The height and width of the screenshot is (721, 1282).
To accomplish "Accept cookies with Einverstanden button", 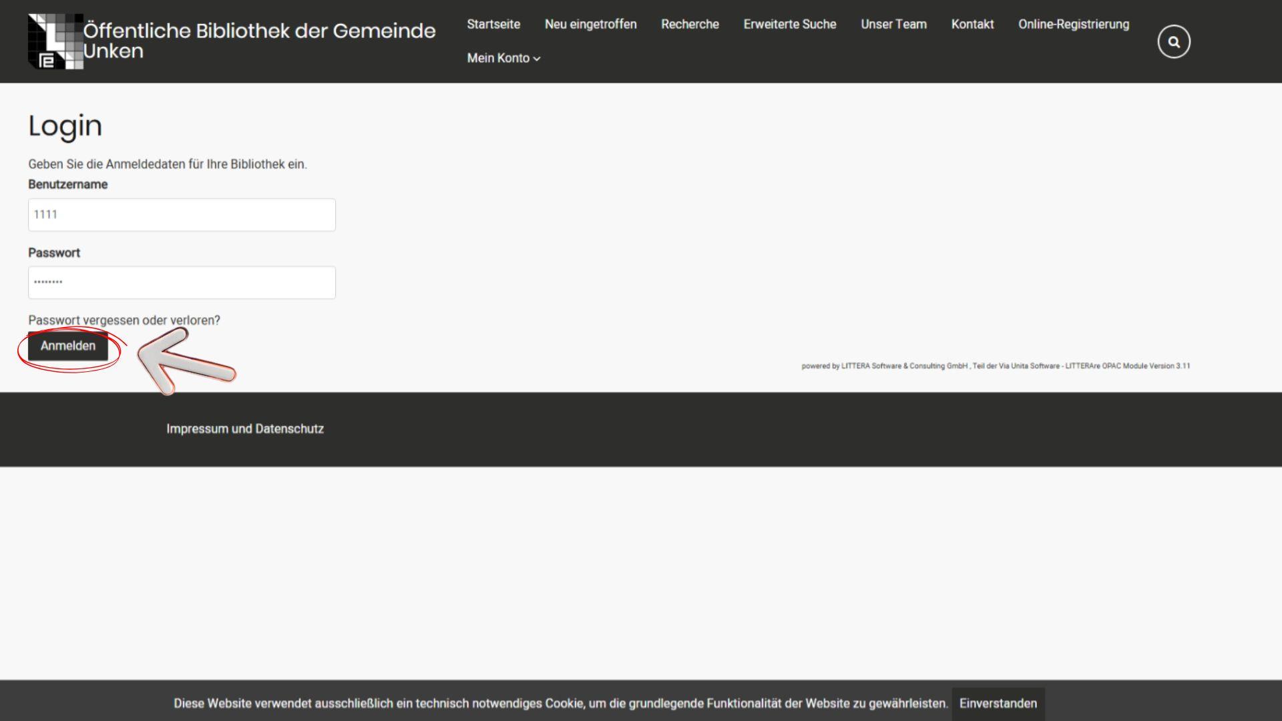I will click(998, 703).
